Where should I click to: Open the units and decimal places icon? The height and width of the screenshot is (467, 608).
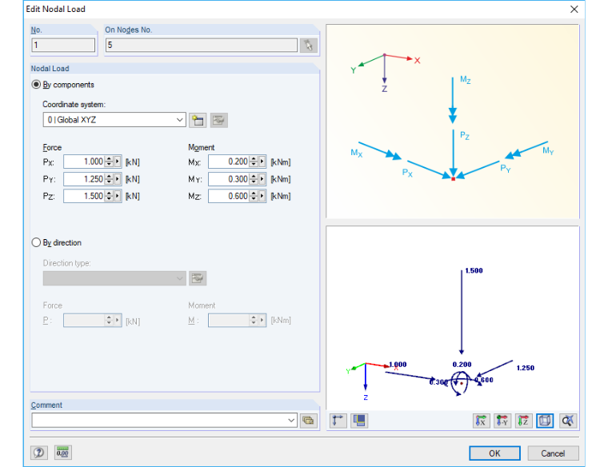click(x=63, y=453)
